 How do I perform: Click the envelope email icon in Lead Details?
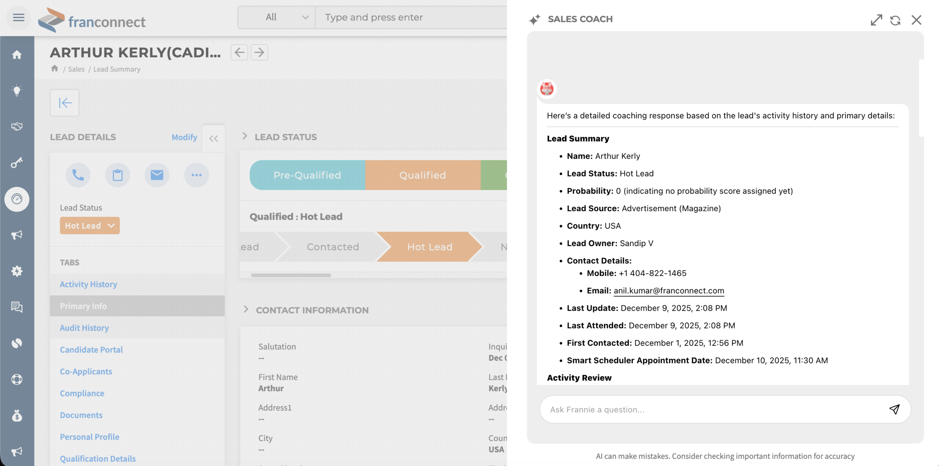point(157,175)
